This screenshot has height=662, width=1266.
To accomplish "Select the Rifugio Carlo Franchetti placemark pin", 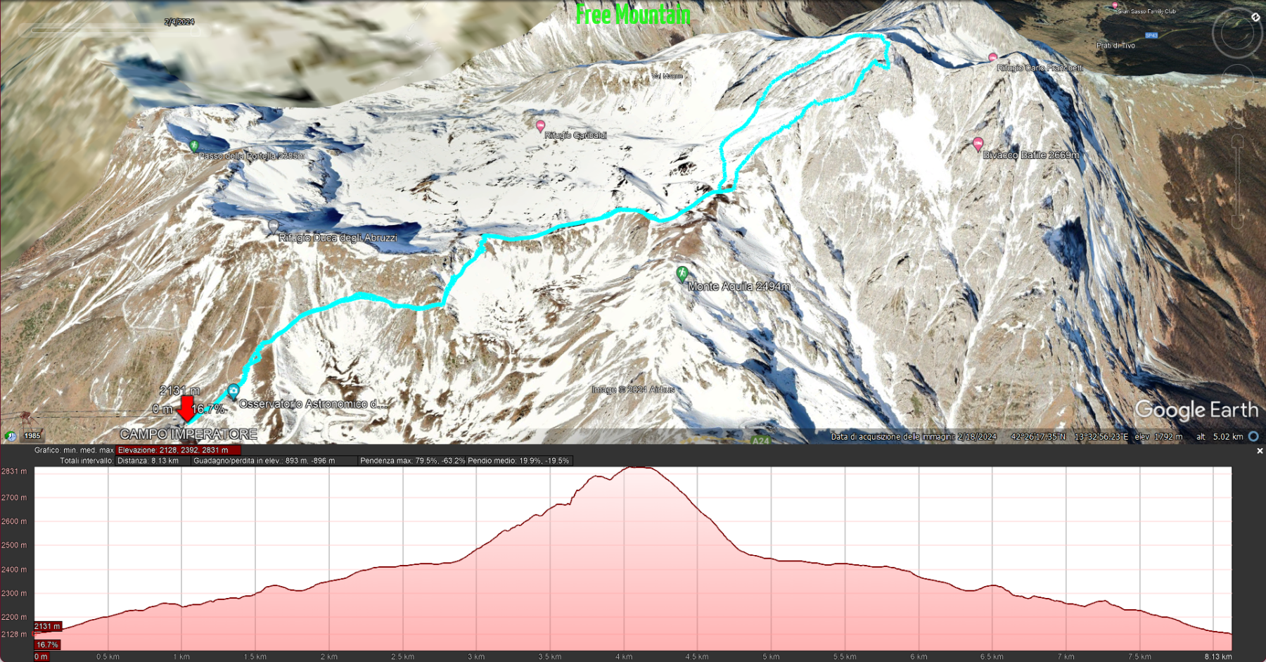I will click(992, 57).
